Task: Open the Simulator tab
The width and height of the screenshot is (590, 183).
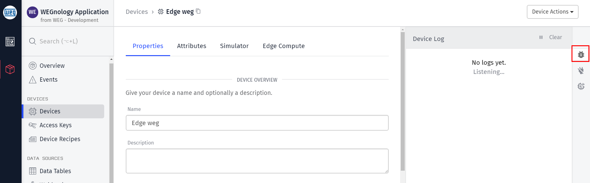Action: [234, 46]
